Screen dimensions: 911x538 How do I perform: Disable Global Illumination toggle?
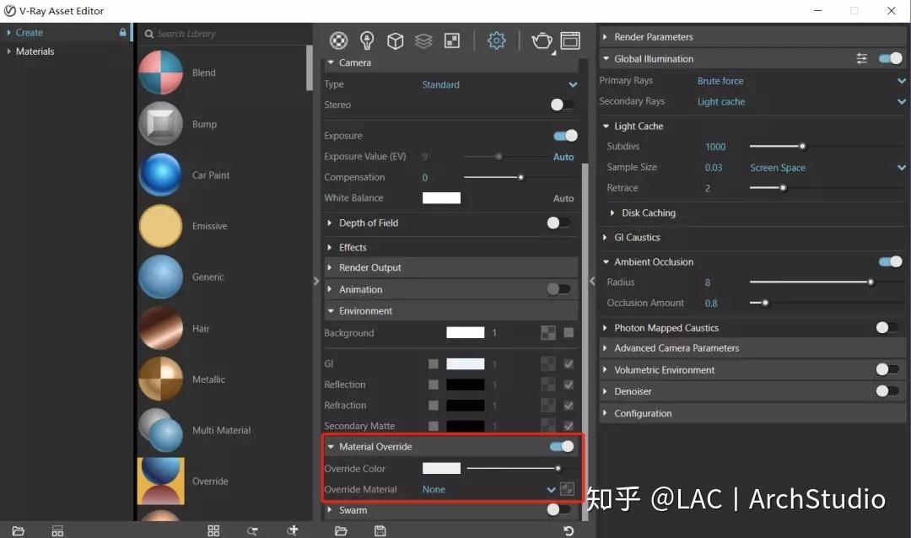click(x=890, y=58)
